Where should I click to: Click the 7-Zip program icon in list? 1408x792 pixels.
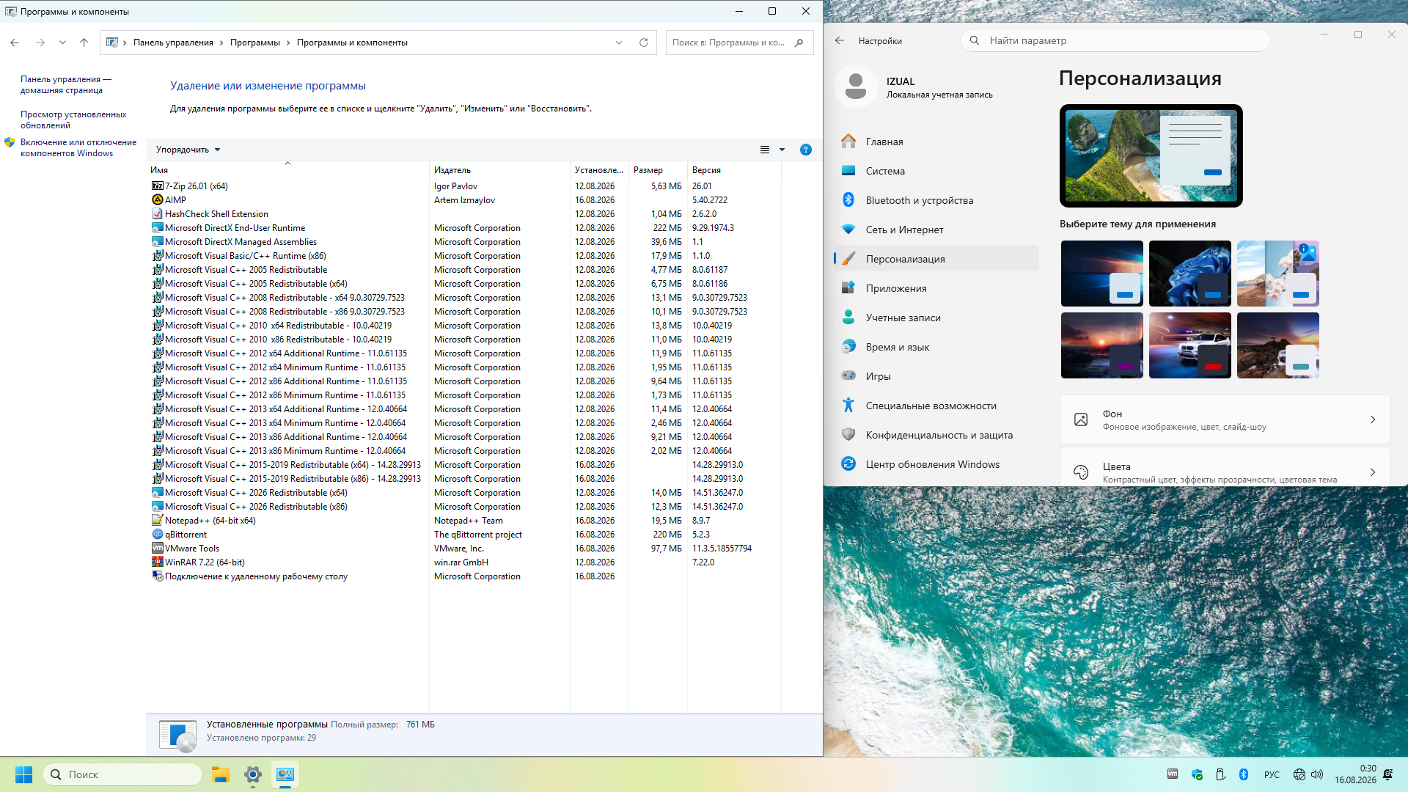click(157, 186)
